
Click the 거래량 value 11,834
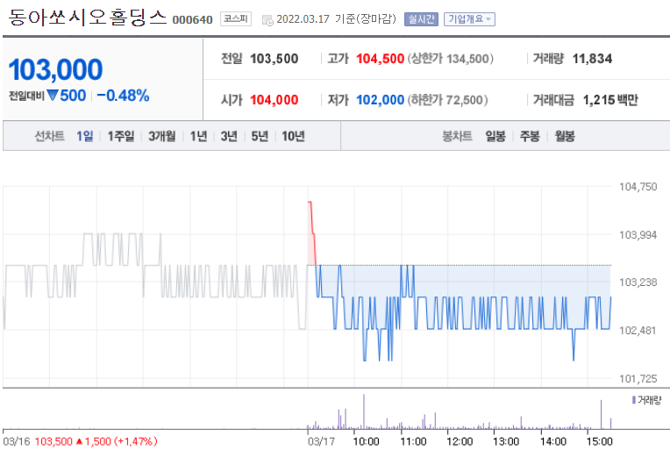592,59
